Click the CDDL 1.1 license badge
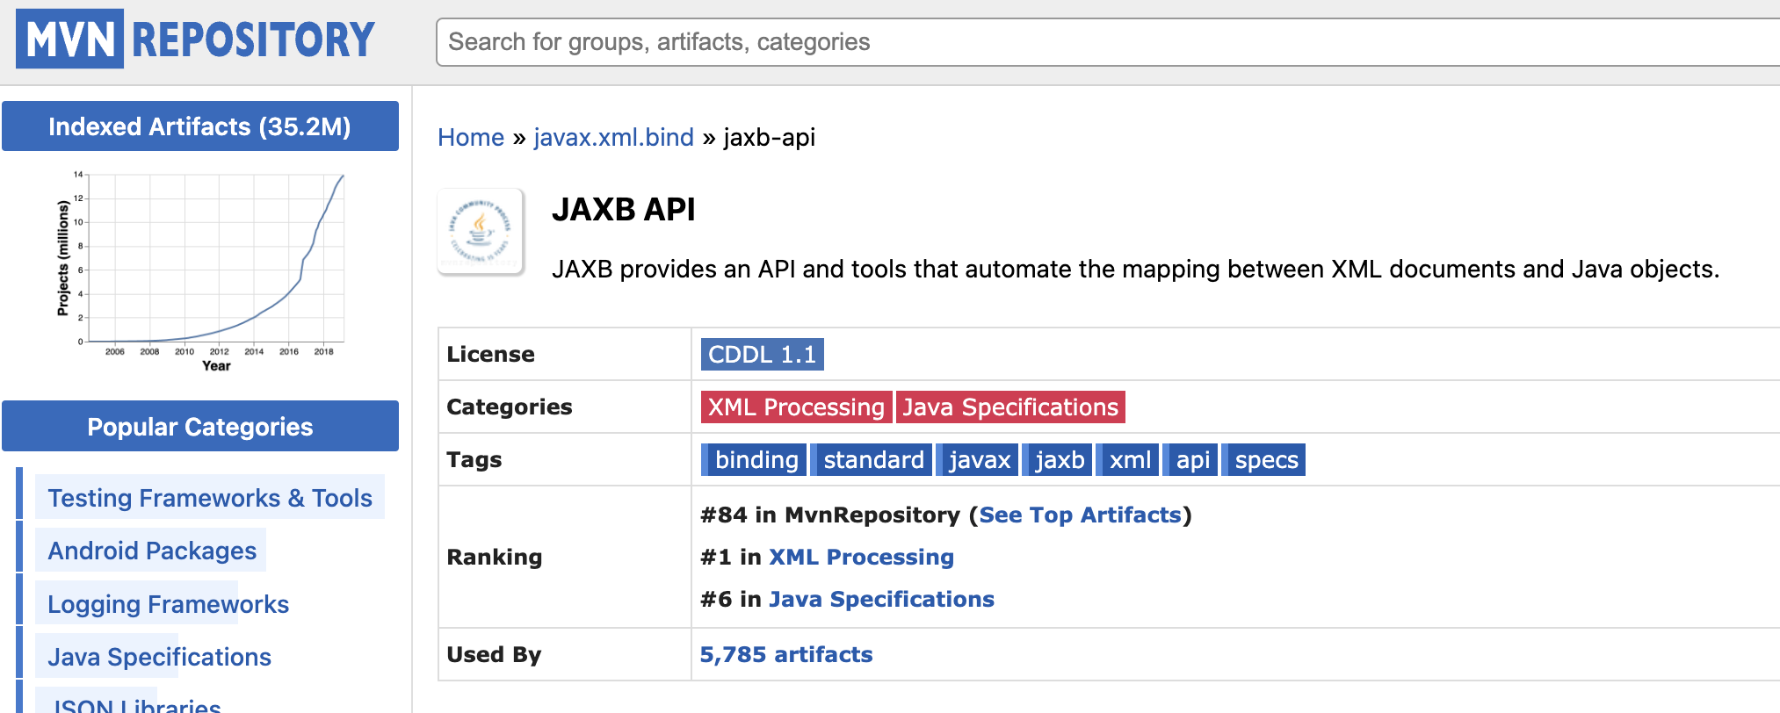Viewport: 1780px width, 713px height. [762, 354]
